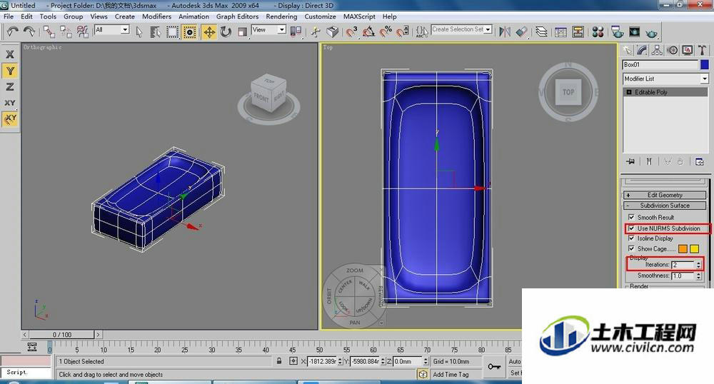Image resolution: width=714 pixels, height=384 pixels.
Task: Open the Mirror tool
Action: tap(505, 32)
